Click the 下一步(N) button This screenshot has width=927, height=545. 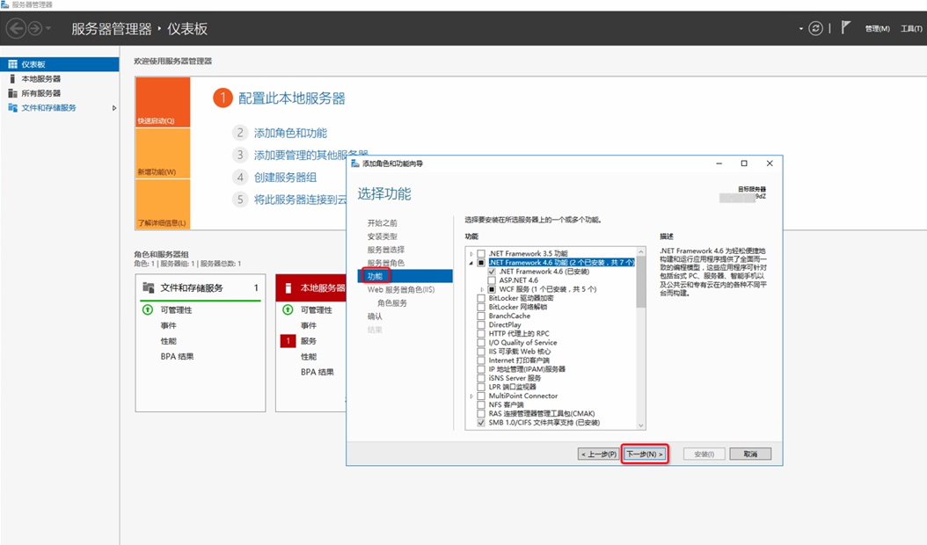point(645,454)
